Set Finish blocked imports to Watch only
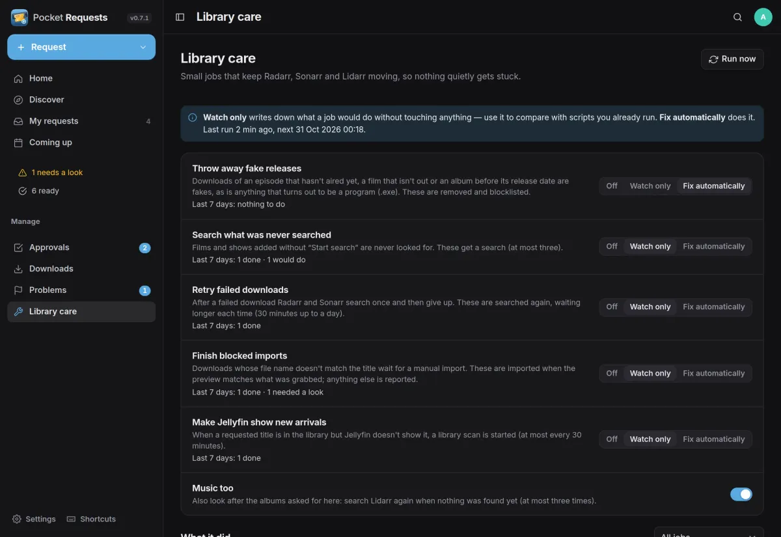781x537 pixels. [x=650, y=374]
